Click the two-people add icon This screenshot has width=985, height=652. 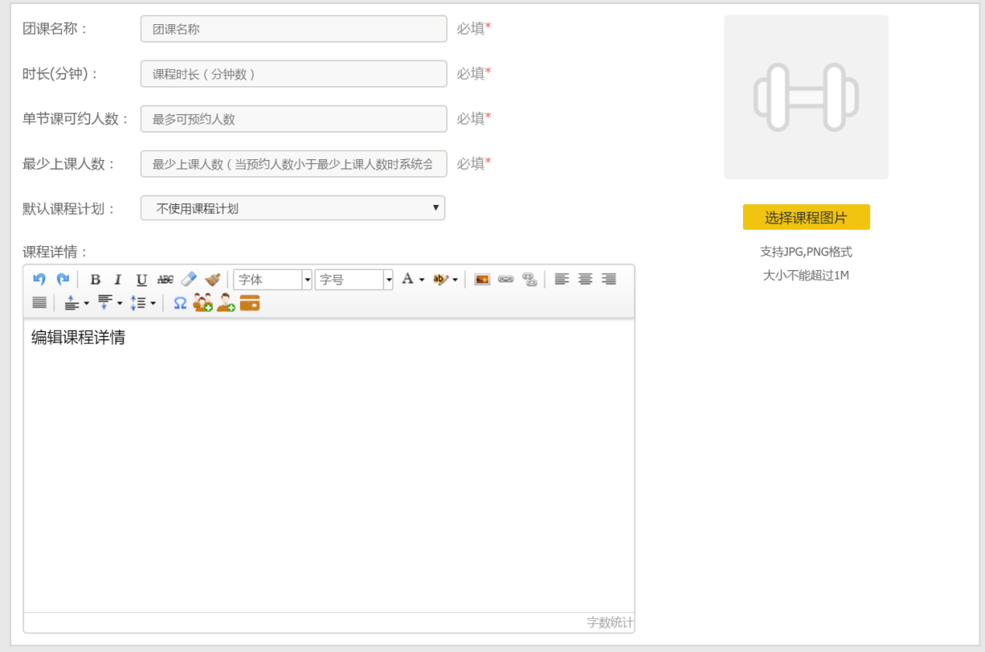pyautogui.click(x=203, y=303)
